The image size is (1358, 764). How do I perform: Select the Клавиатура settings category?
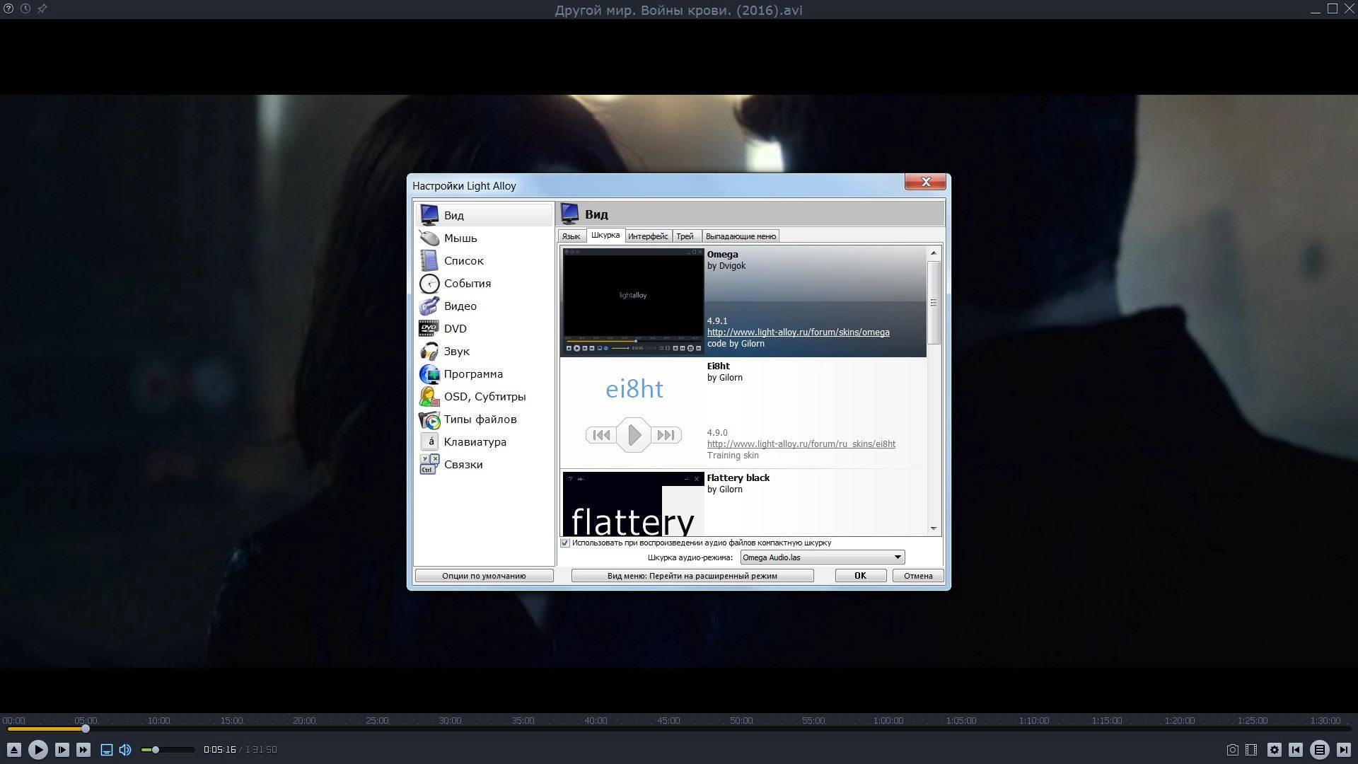tap(484, 441)
